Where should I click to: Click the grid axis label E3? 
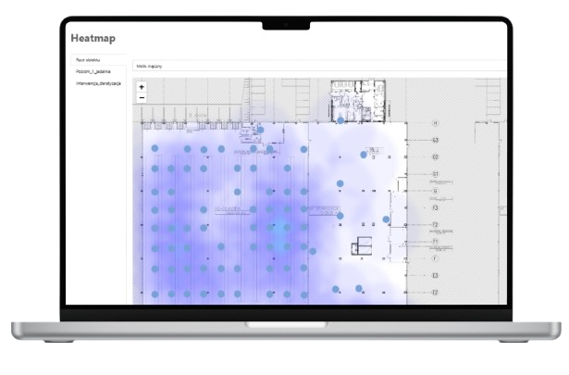[x=435, y=275]
